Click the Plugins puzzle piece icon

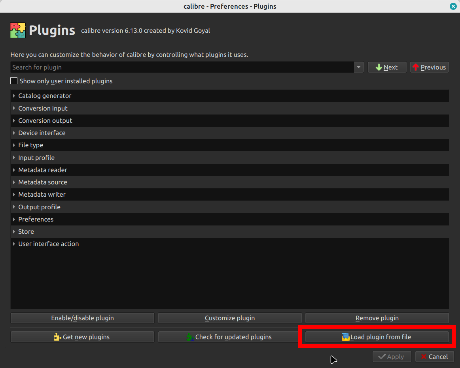18,30
